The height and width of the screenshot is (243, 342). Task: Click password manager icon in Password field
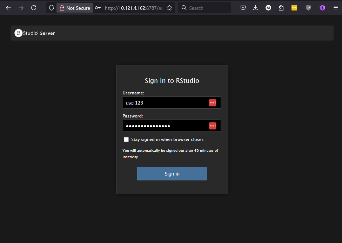213,126
